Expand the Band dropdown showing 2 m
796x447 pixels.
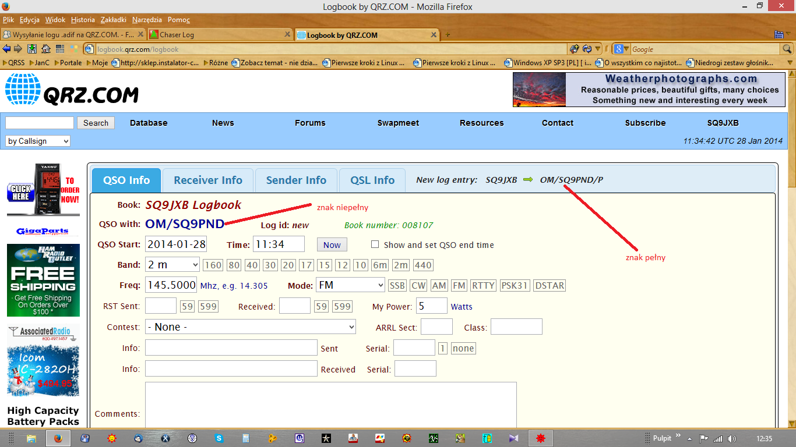(x=172, y=265)
